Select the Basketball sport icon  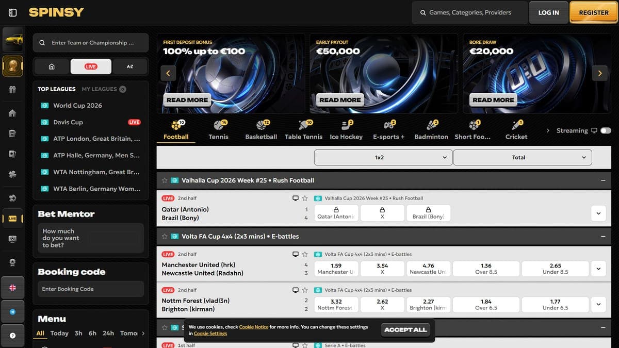pyautogui.click(x=261, y=130)
